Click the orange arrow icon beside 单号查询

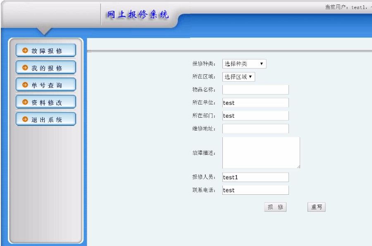click(25, 85)
